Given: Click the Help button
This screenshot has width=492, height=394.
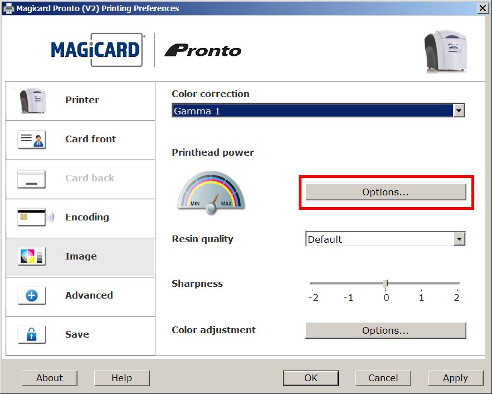Looking at the screenshot, I should pyautogui.click(x=121, y=378).
